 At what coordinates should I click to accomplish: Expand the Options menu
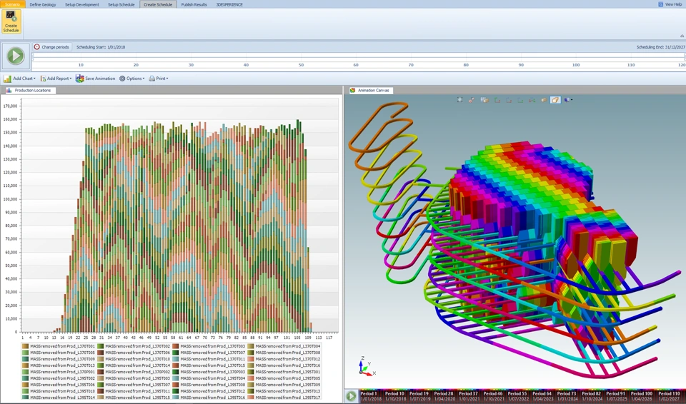point(132,79)
